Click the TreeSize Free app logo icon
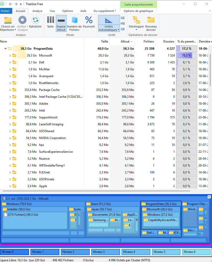This screenshot has width=212, height=262. pyautogui.click(x=2, y=4)
